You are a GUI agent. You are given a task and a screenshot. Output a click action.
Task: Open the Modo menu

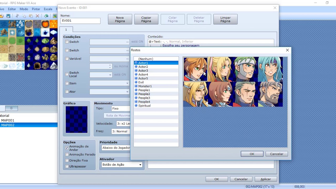tap(24, 9)
